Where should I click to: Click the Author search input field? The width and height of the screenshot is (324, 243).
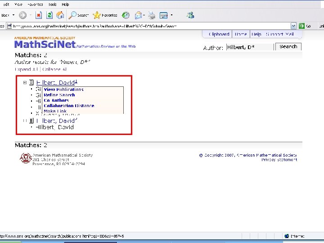point(250,47)
